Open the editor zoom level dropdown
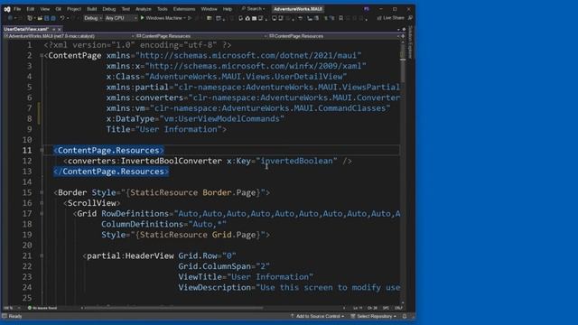The height and width of the screenshot is (325, 578). 12,308
